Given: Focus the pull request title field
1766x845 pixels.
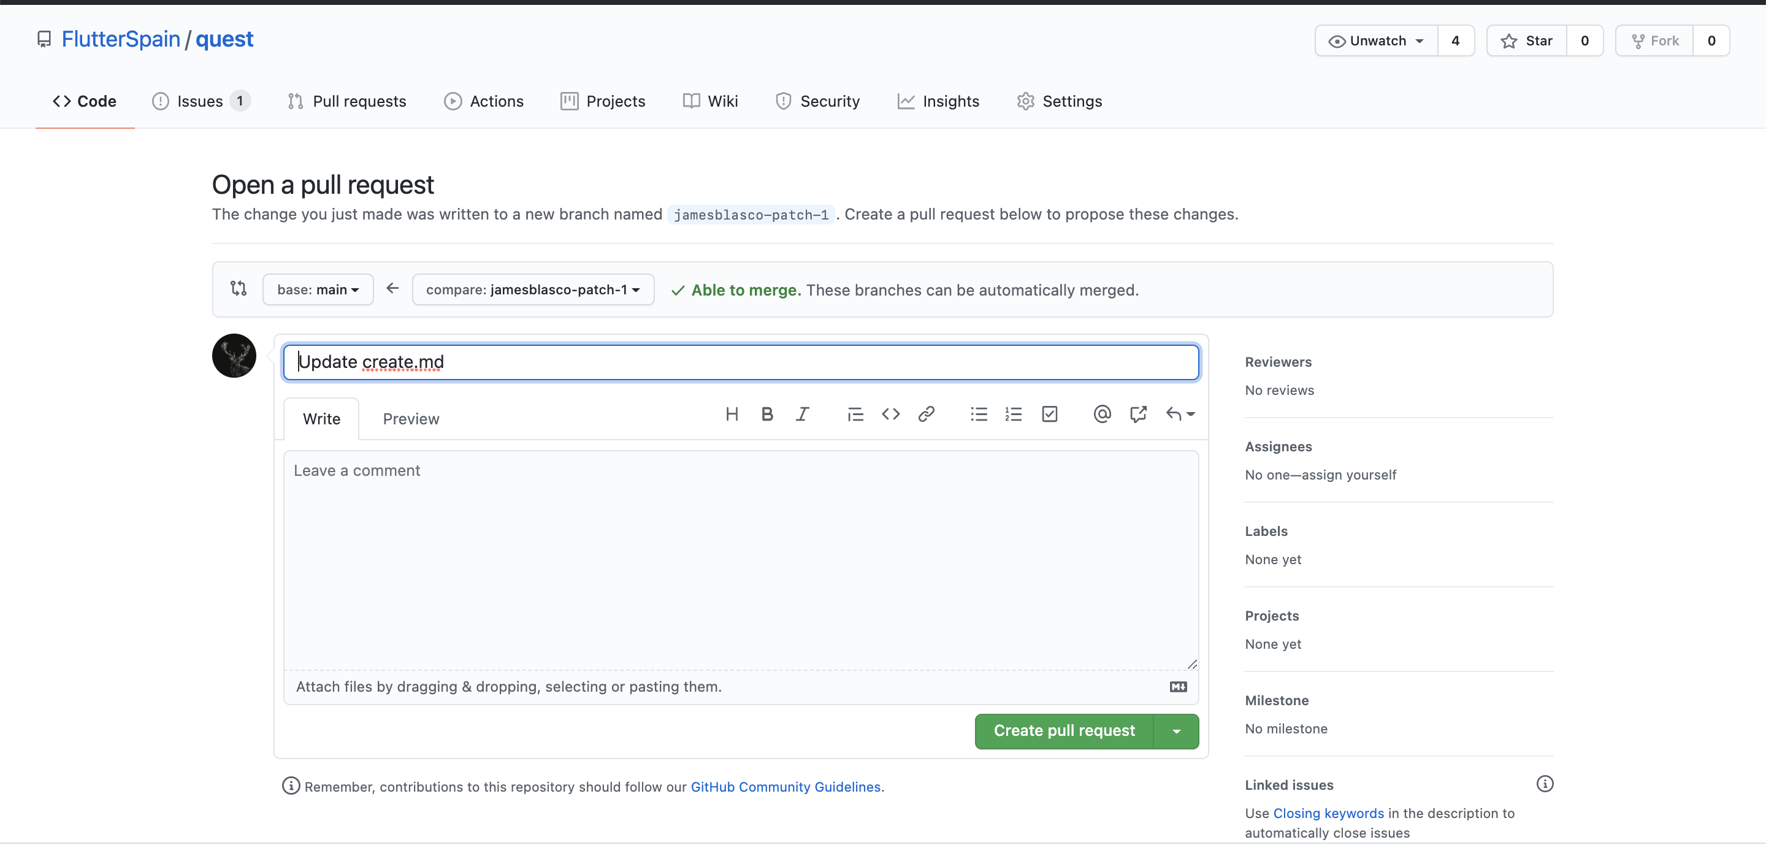Looking at the screenshot, I should (x=741, y=362).
